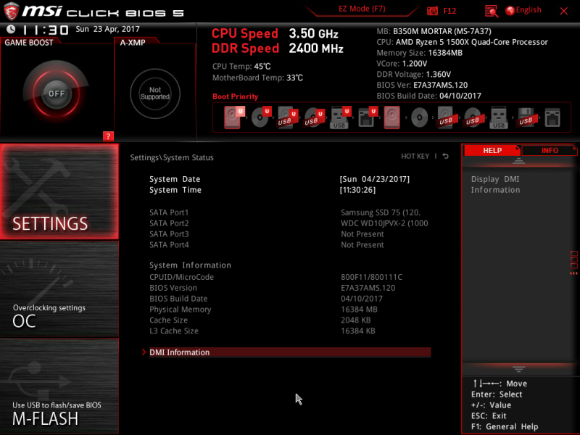The image size is (580, 435).
Task: Click the DDR Voltage 1.360V value
Action: click(x=439, y=75)
